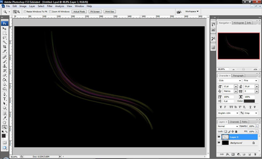Select the Type tool
This screenshot has width=262, height=159.
click(4, 99)
